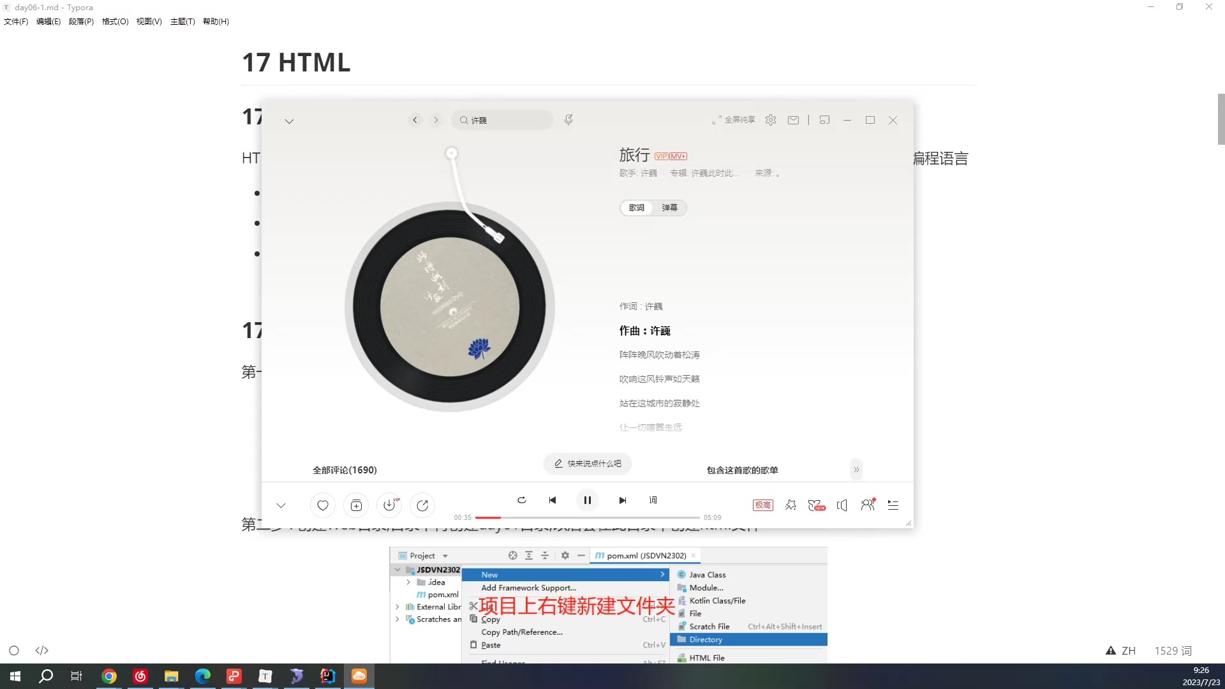Expand the JSDVN2302 project tree item
The height and width of the screenshot is (689, 1225).
point(397,570)
